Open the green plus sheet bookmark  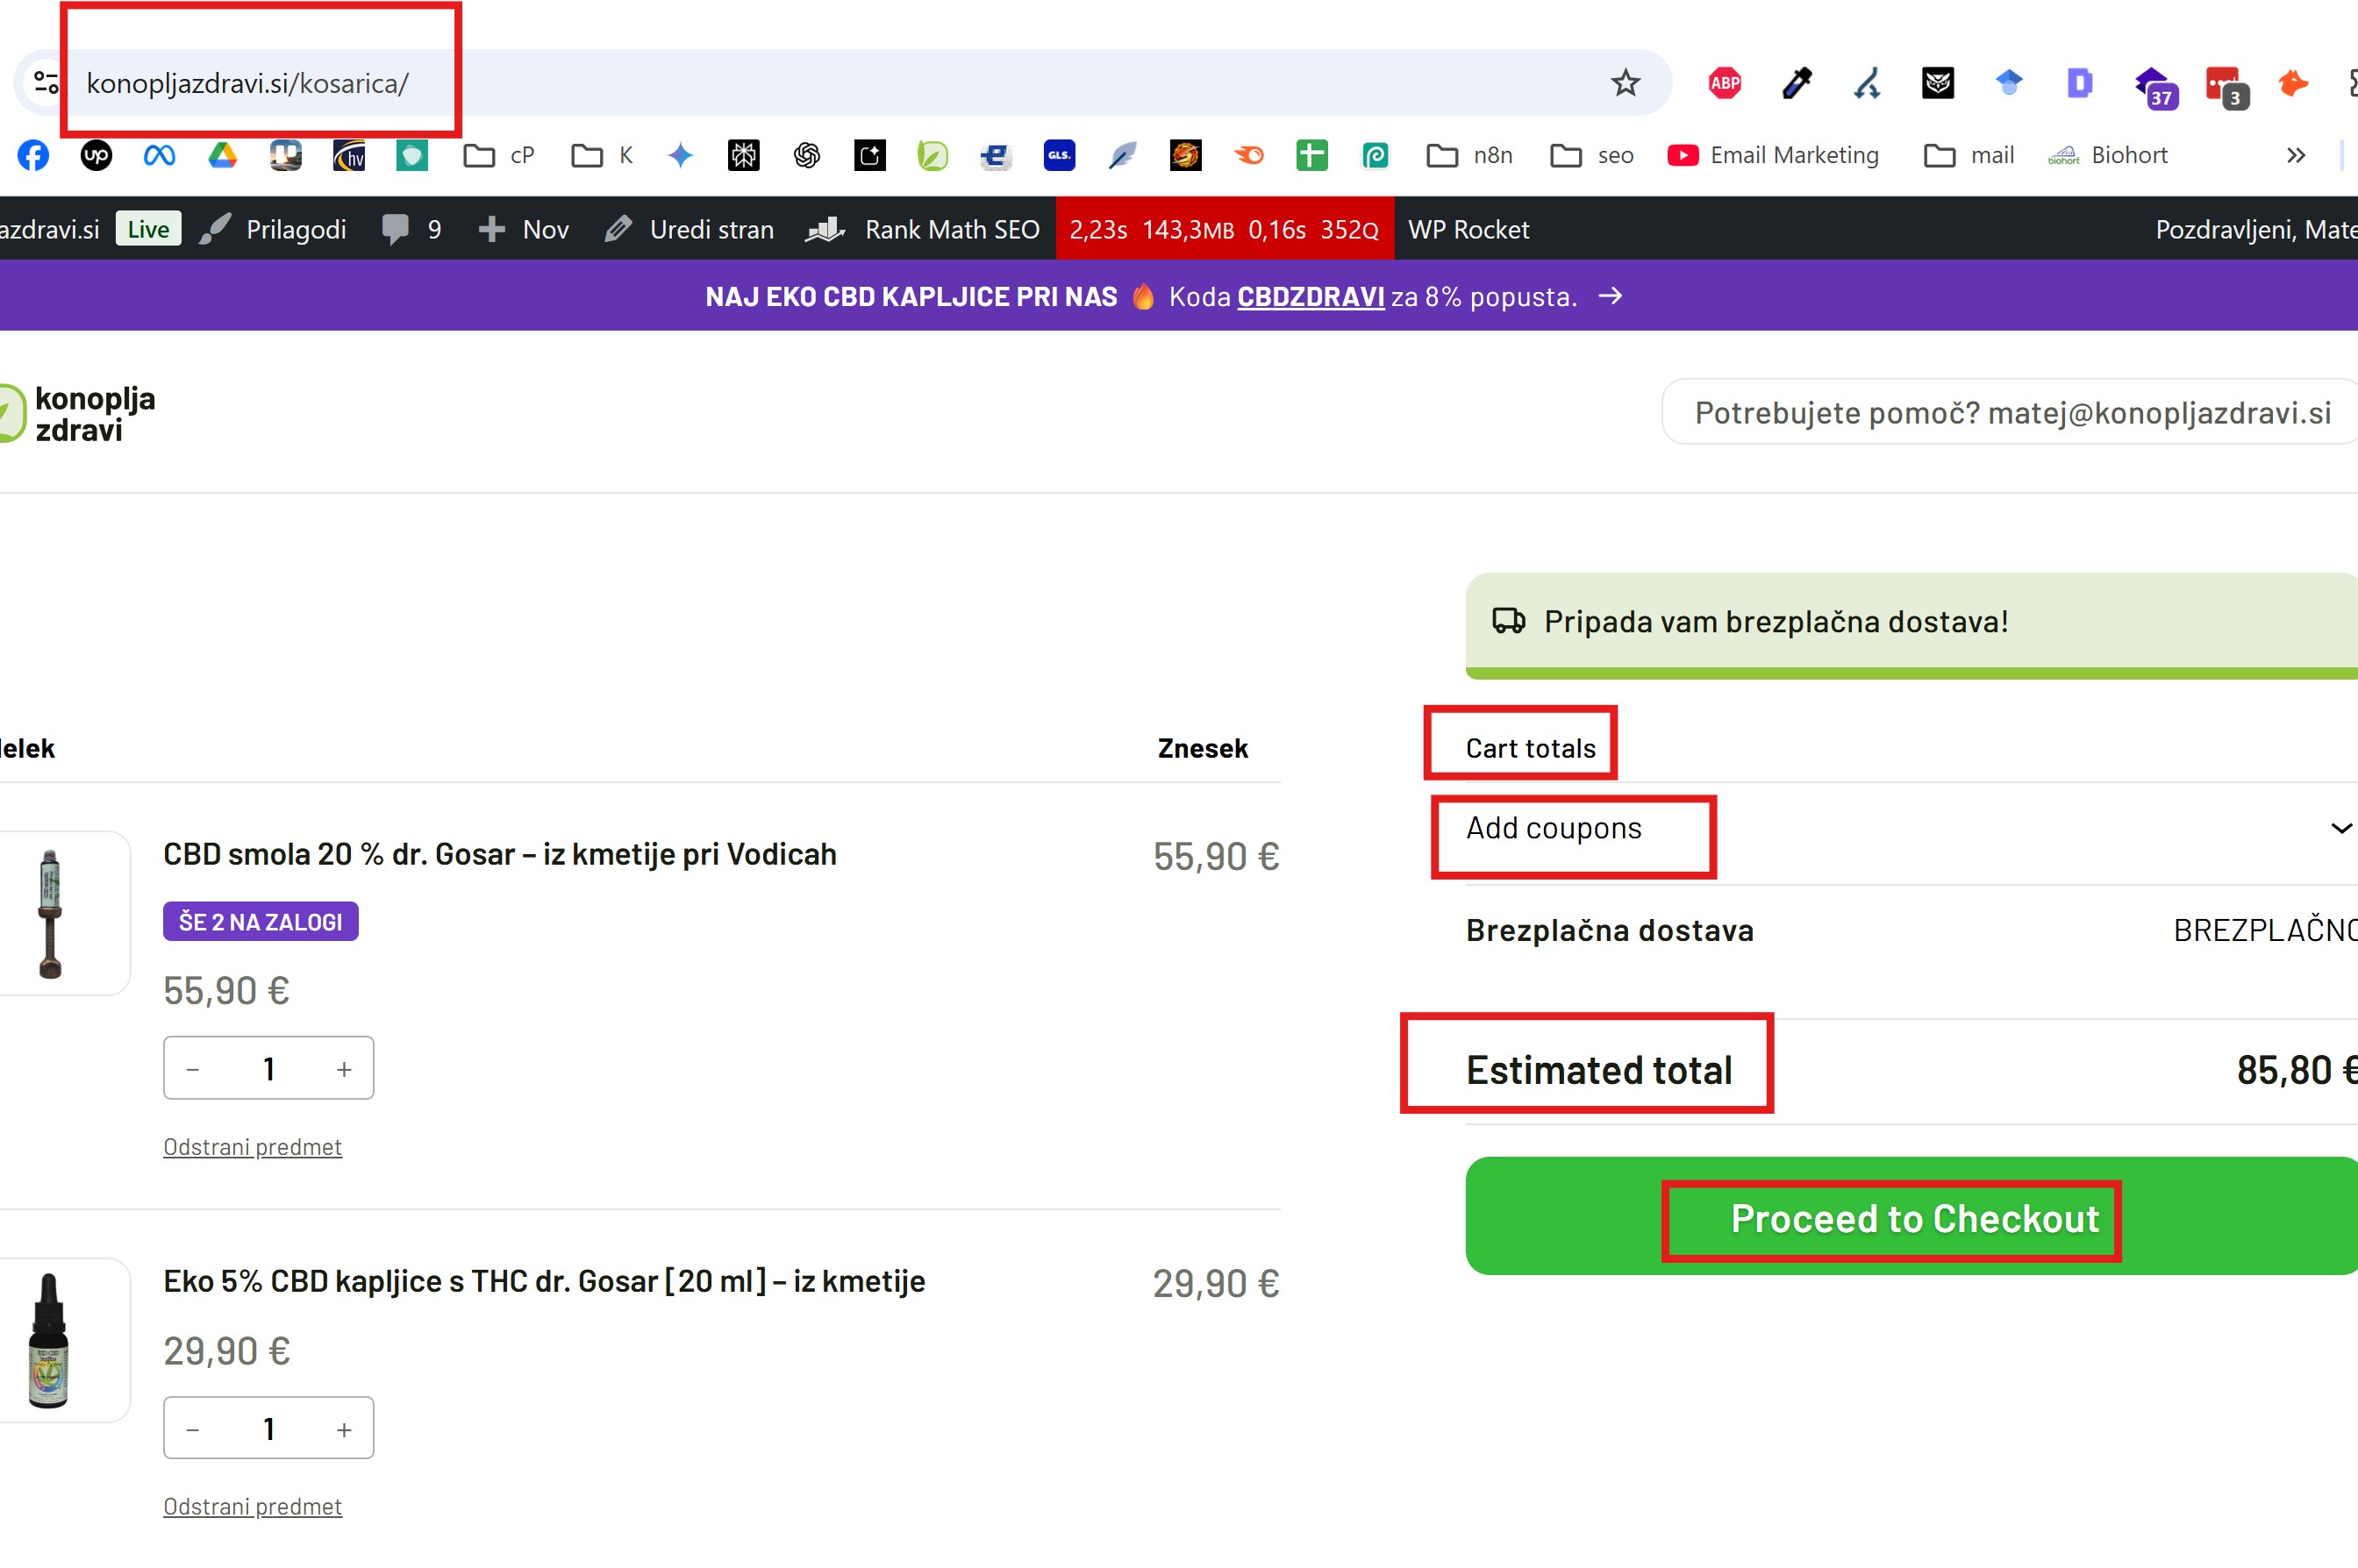(1311, 155)
